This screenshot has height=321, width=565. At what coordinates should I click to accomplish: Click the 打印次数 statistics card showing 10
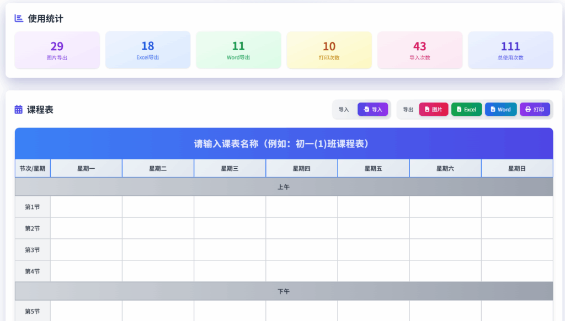point(329,50)
